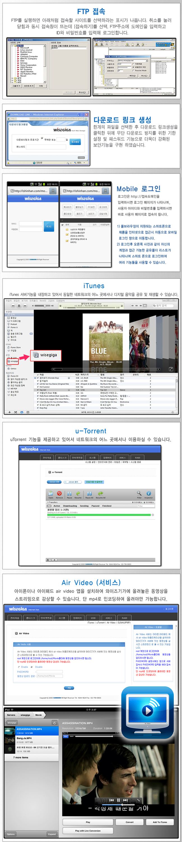Image resolution: width=182 pixels, height=842 pixels.
Task: Click the Resume All torrents icon
Action: 101,493
